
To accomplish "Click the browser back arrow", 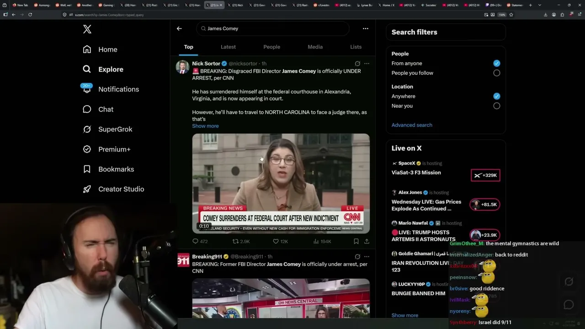I will [14, 15].
